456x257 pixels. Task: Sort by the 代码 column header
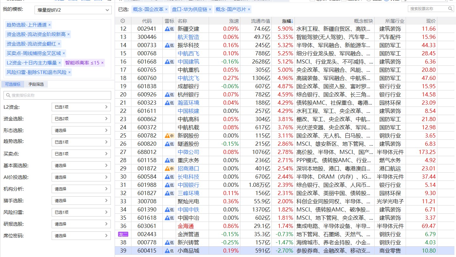147,21
